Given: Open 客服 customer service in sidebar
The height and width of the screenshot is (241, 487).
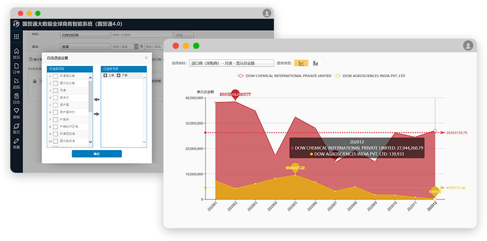Looking at the screenshot, I should pos(17,143).
